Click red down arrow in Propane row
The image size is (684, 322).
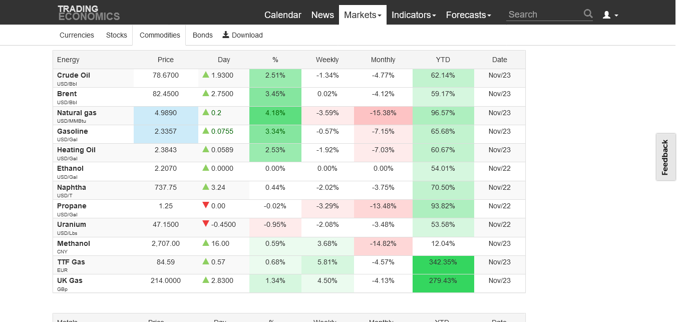pos(205,205)
